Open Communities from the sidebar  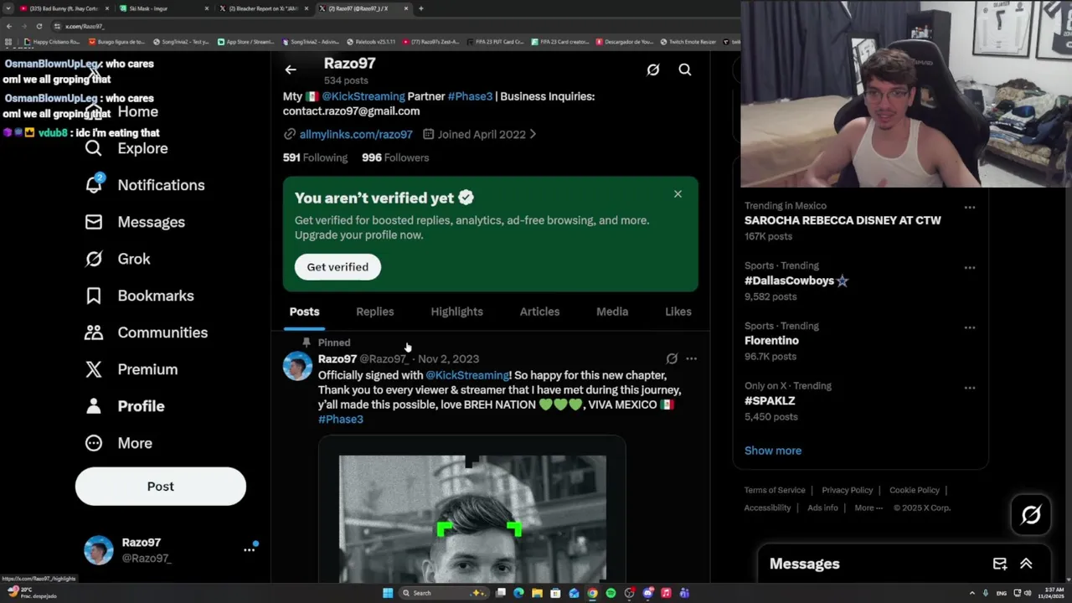tap(146, 332)
